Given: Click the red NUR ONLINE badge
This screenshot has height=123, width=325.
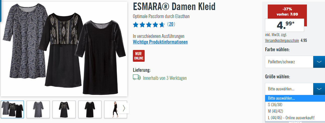Looking at the screenshot, I should point(139,56).
